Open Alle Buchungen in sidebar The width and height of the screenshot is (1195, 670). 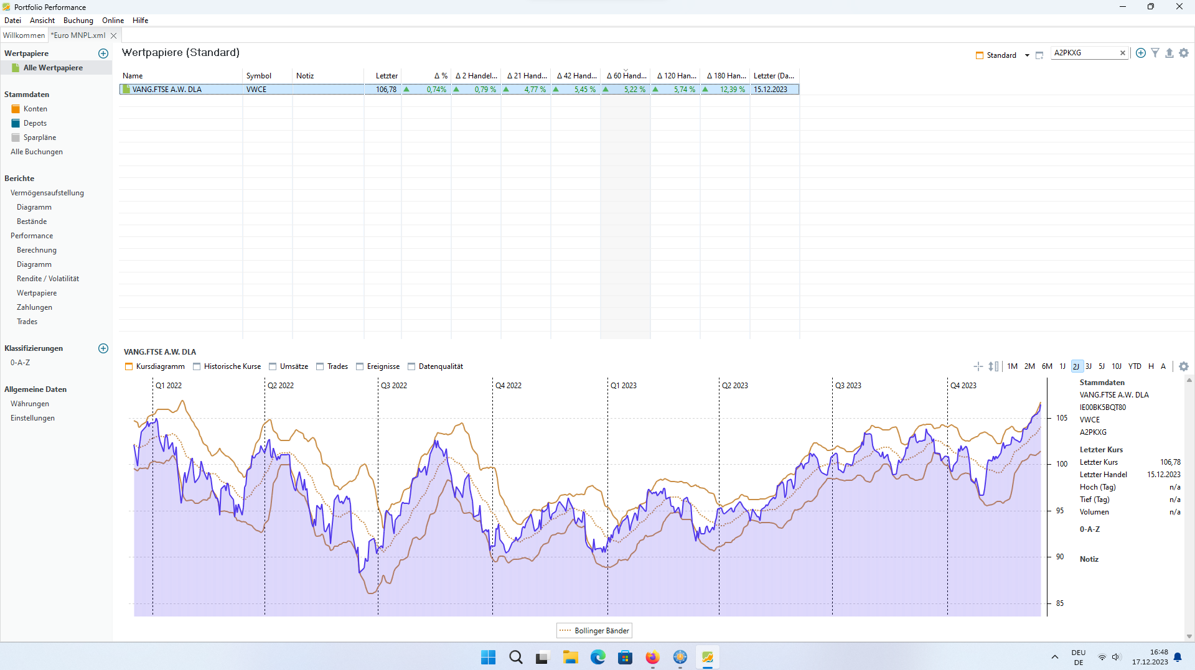(37, 152)
